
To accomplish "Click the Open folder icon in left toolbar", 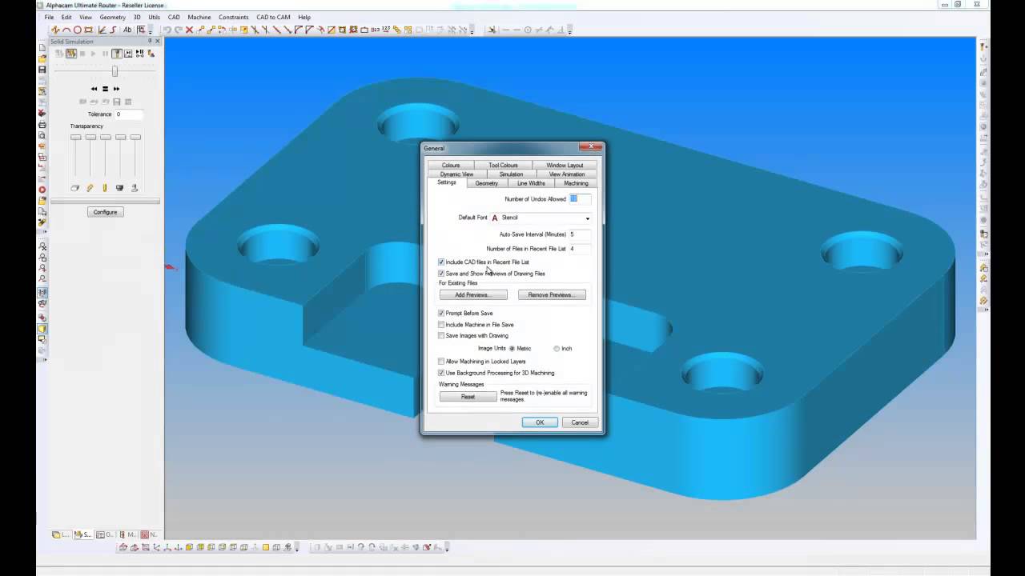I will pos(42,58).
